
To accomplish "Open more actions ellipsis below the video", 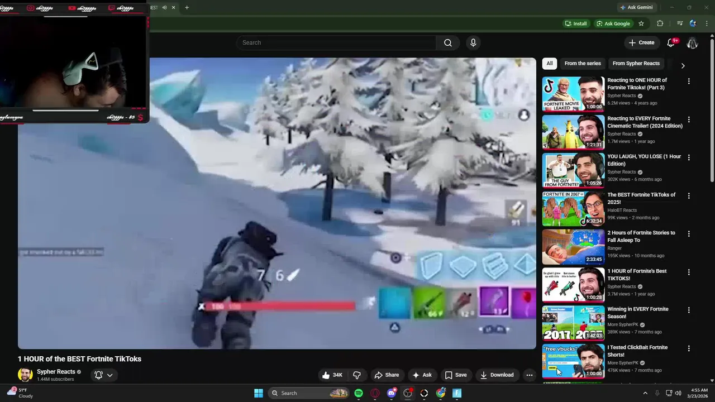I will pos(530,375).
